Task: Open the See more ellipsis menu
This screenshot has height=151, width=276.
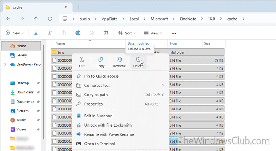Action: (174, 33)
